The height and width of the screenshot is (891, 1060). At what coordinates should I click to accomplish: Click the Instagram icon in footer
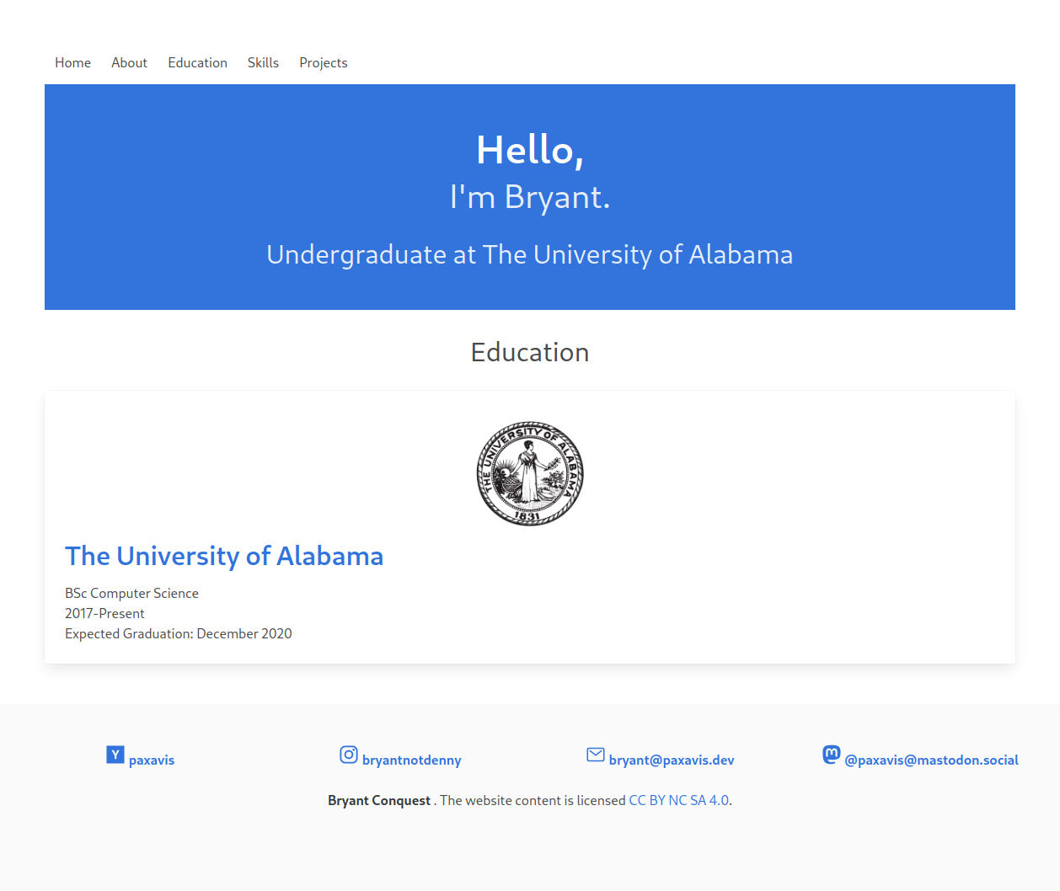pyautogui.click(x=349, y=755)
